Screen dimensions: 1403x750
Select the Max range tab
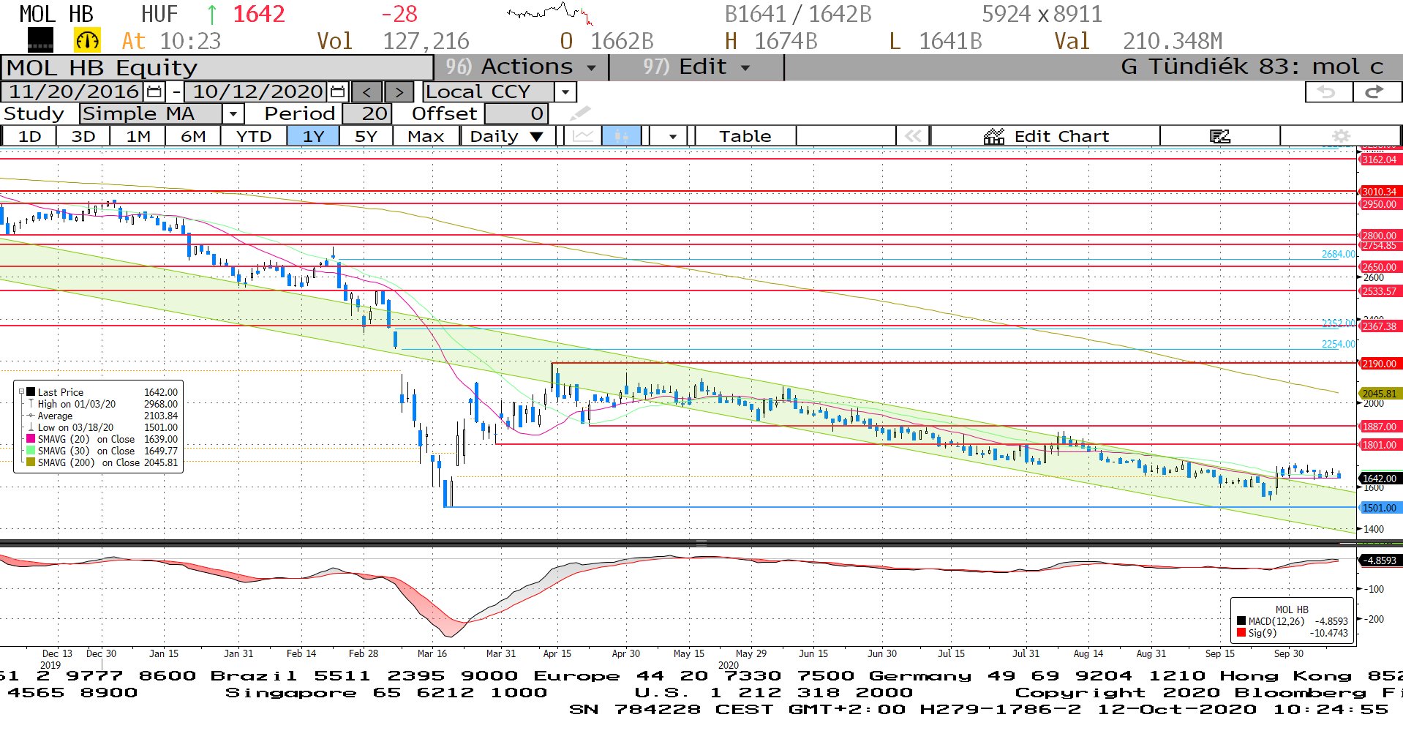pyautogui.click(x=426, y=136)
